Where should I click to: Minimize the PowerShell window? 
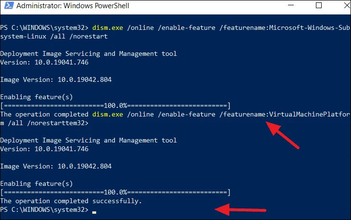pyautogui.click(x=291, y=5)
